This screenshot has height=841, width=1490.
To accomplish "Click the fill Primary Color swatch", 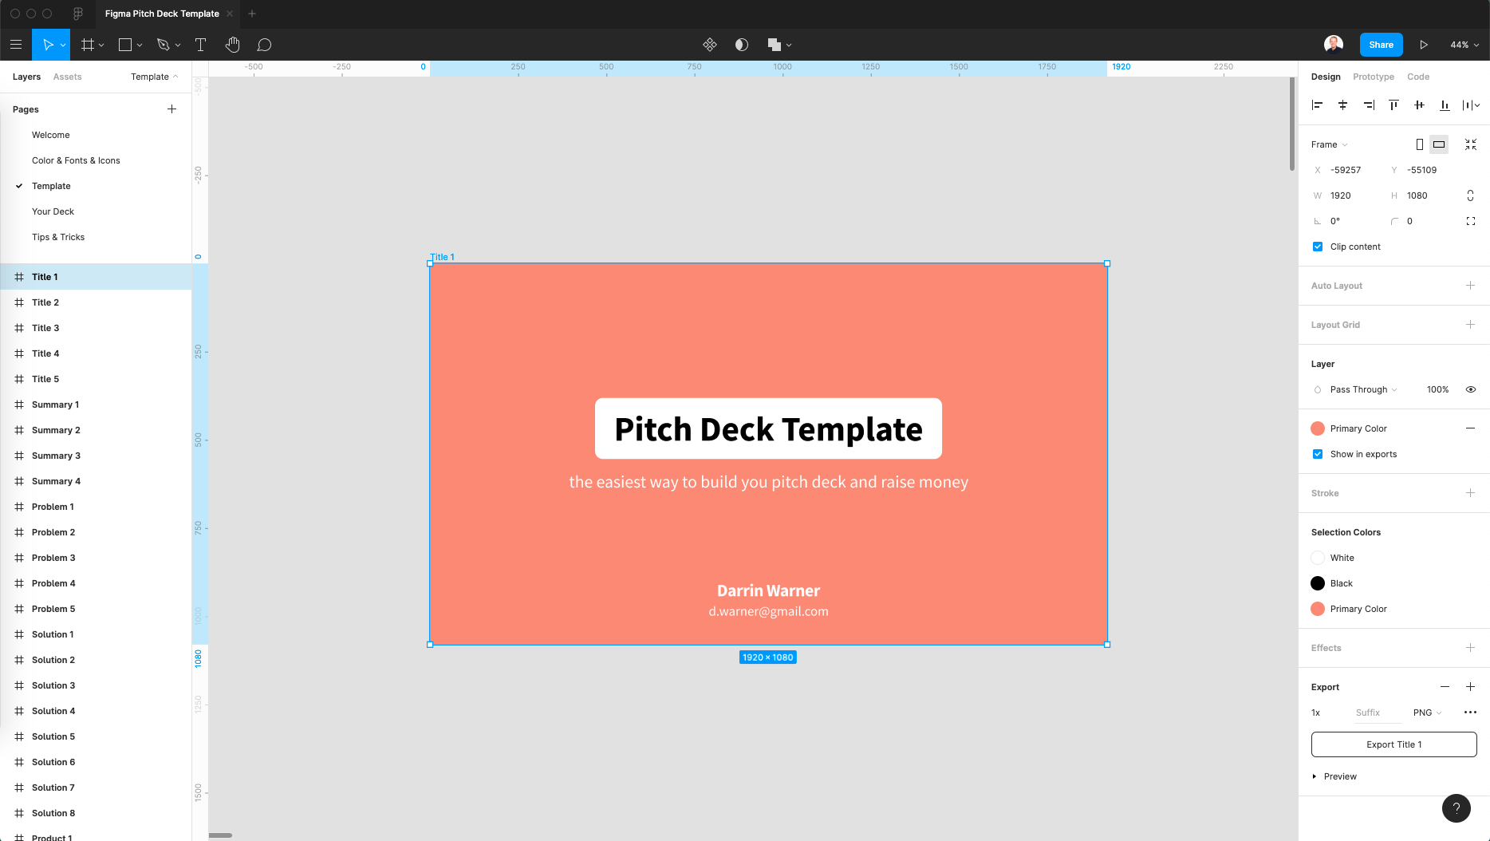I will 1318,428.
